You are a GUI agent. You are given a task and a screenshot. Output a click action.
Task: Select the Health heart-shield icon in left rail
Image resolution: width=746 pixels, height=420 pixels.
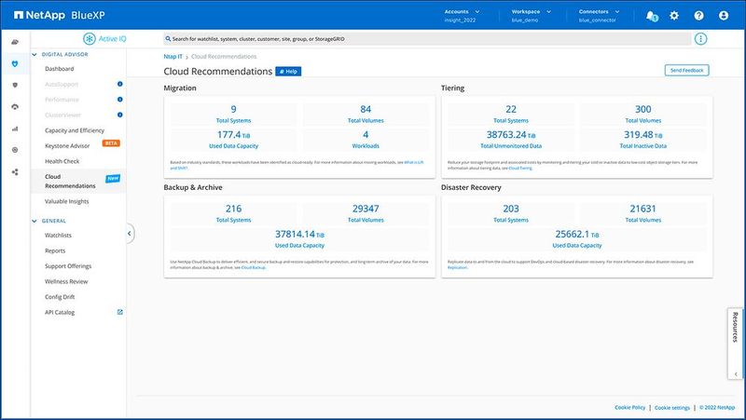[x=15, y=63]
